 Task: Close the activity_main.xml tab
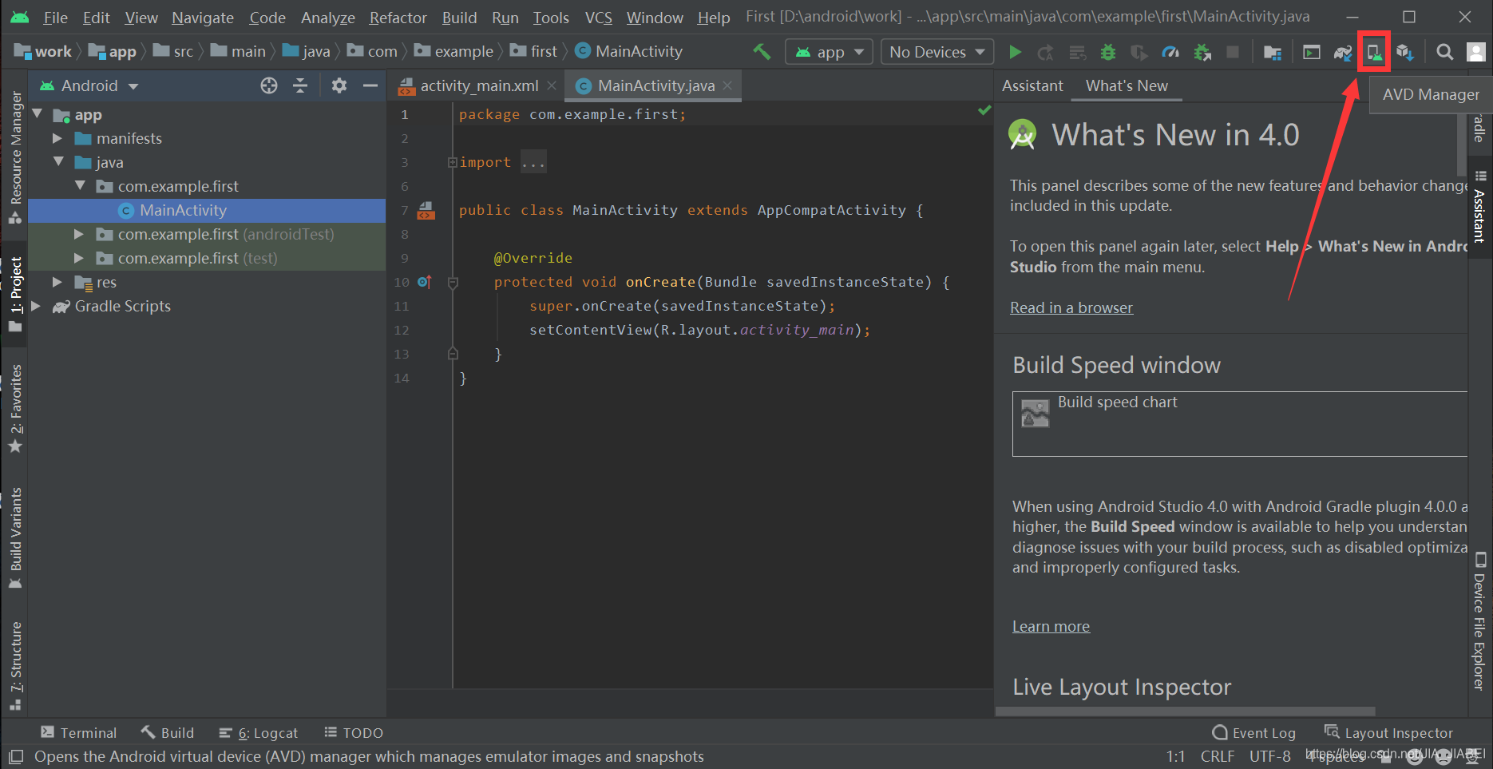click(x=552, y=85)
